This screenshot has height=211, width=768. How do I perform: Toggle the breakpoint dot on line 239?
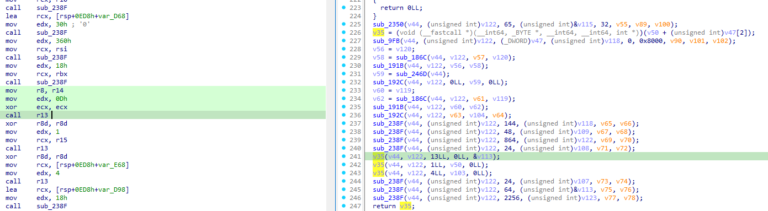tap(344, 140)
